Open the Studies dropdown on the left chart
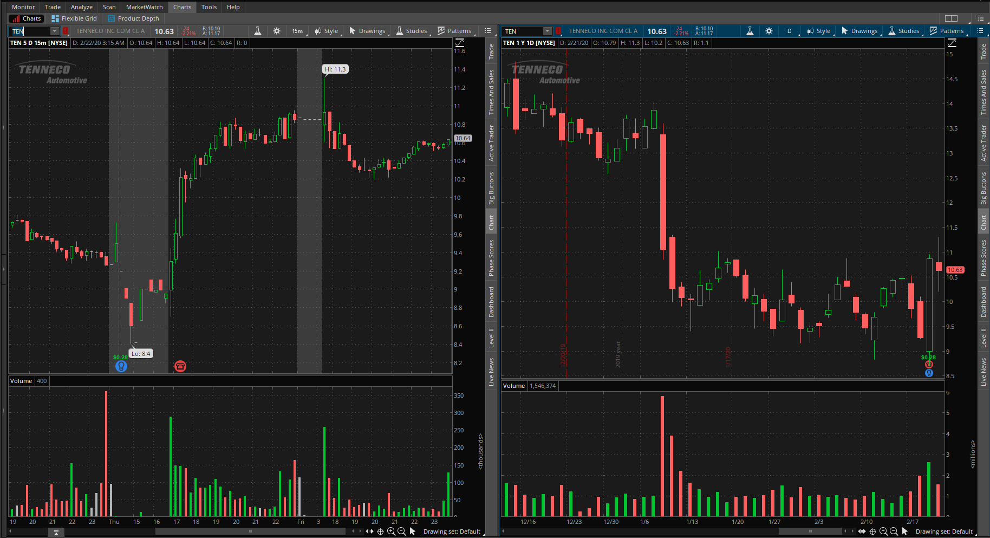The image size is (990, 538). point(412,31)
